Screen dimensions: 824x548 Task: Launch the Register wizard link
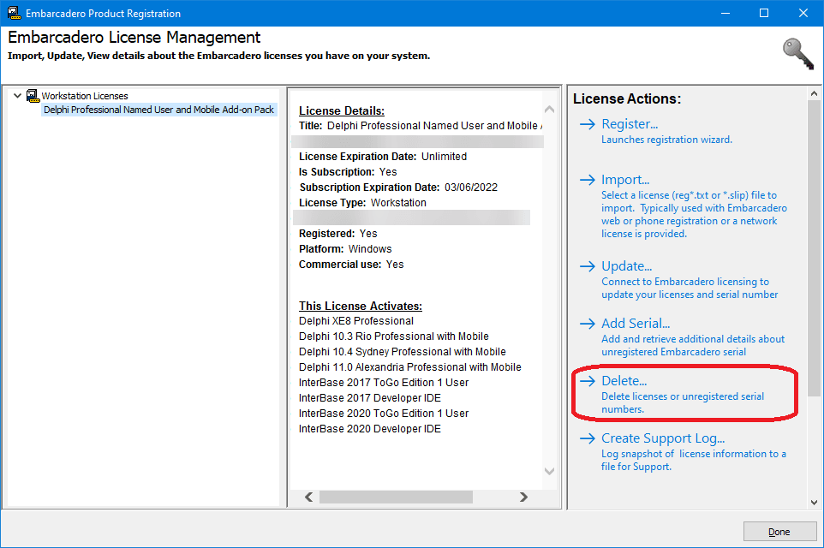tap(630, 124)
